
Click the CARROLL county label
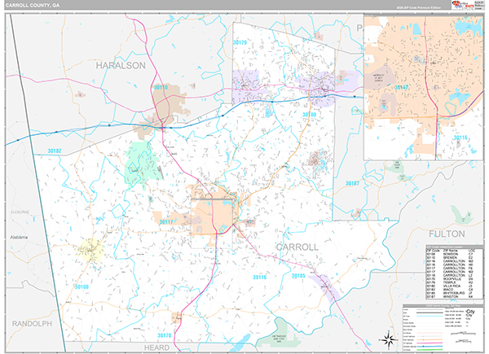point(297,247)
